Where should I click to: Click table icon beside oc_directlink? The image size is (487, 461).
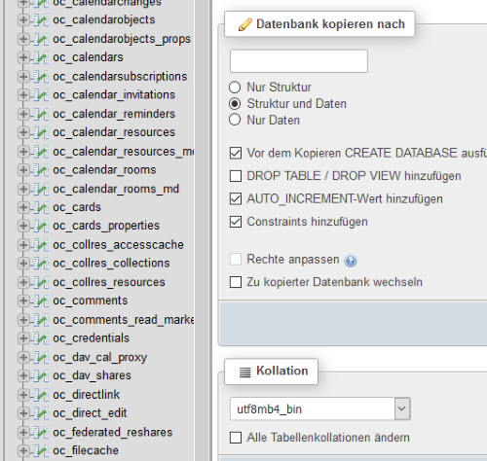click(41, 395)
